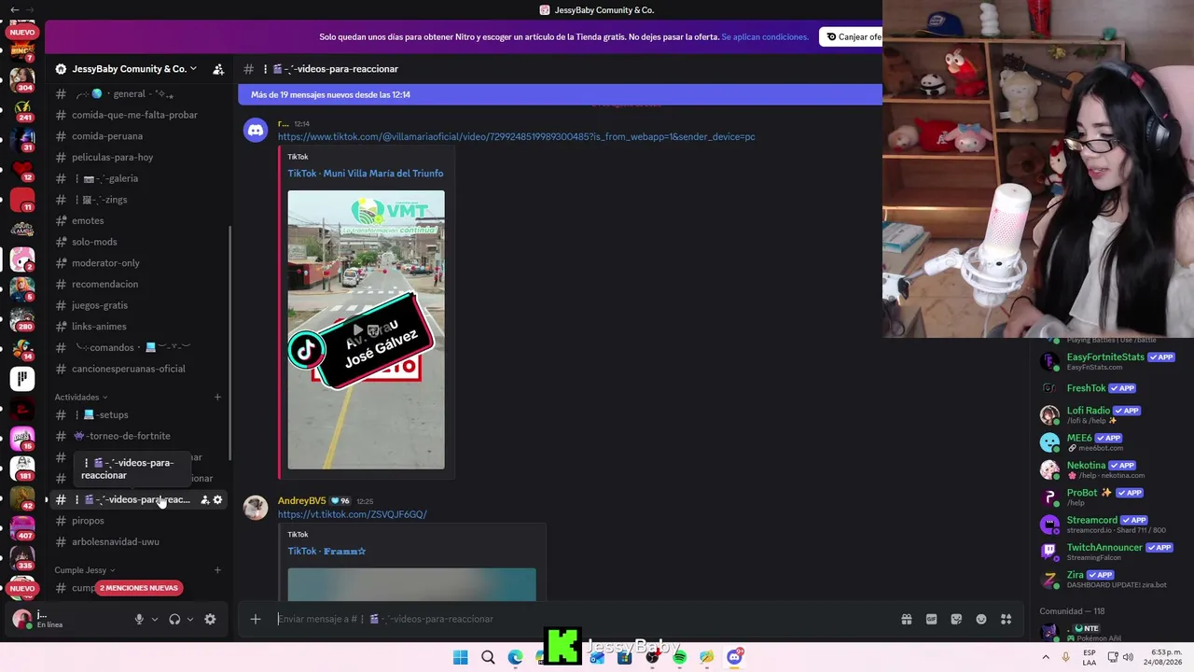
Task: Select the peliculas-para-hoy channel
Action: (135, 158)
